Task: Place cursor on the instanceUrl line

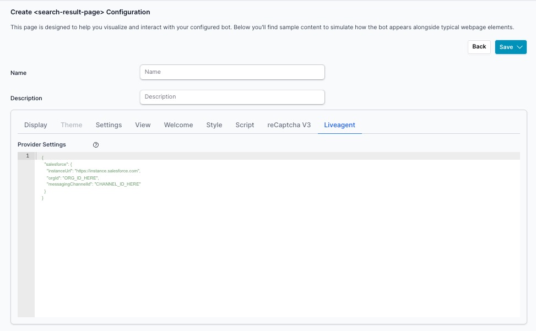Action: coord(94,171)
